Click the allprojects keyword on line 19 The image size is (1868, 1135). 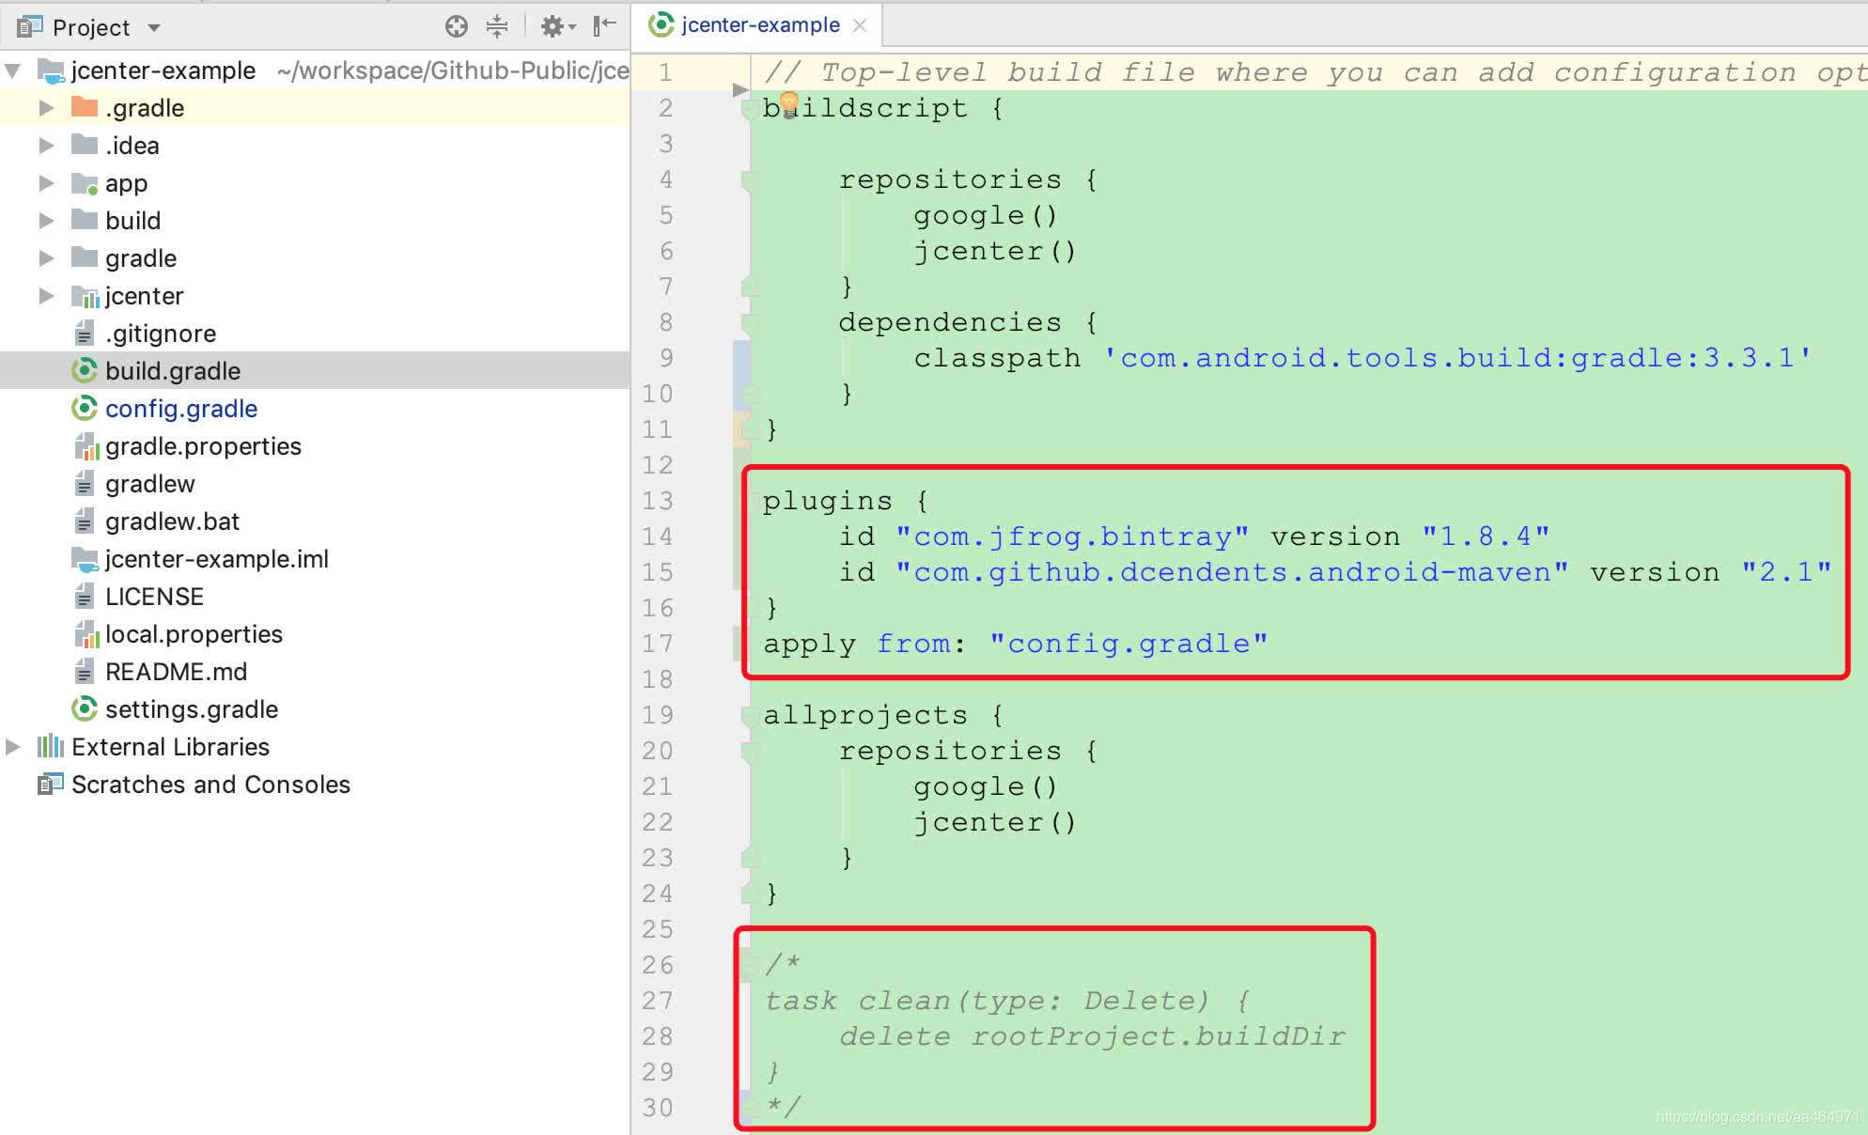click(x=865, y=715)
